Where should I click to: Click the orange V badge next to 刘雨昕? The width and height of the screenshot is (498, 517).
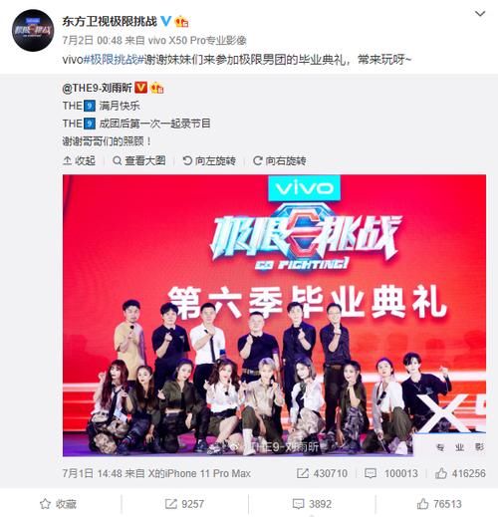pos(140,88)
